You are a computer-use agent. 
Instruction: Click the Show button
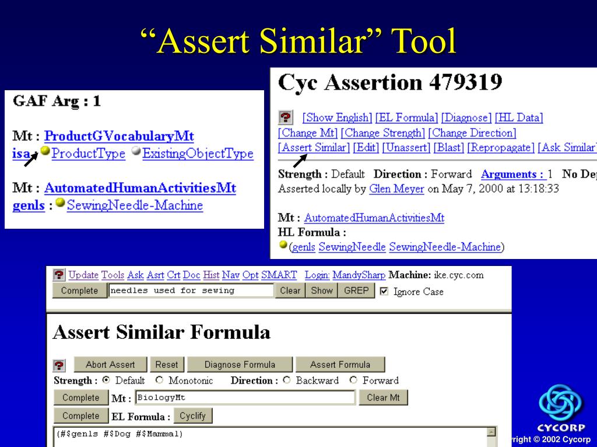click(x=322, y=290)
